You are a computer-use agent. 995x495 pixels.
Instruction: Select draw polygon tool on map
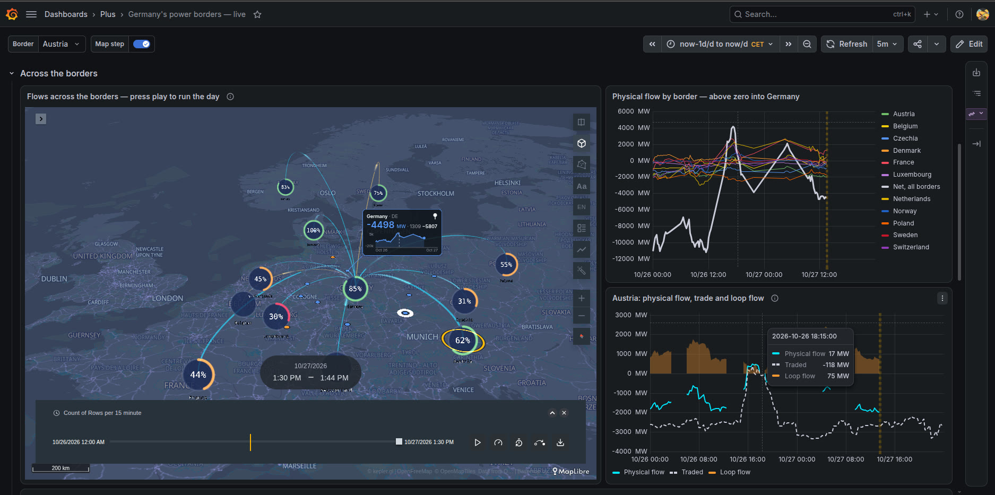[x=582, y=164]
